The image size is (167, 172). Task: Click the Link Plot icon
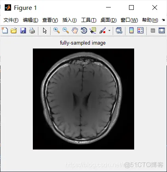tap(119, 30)
